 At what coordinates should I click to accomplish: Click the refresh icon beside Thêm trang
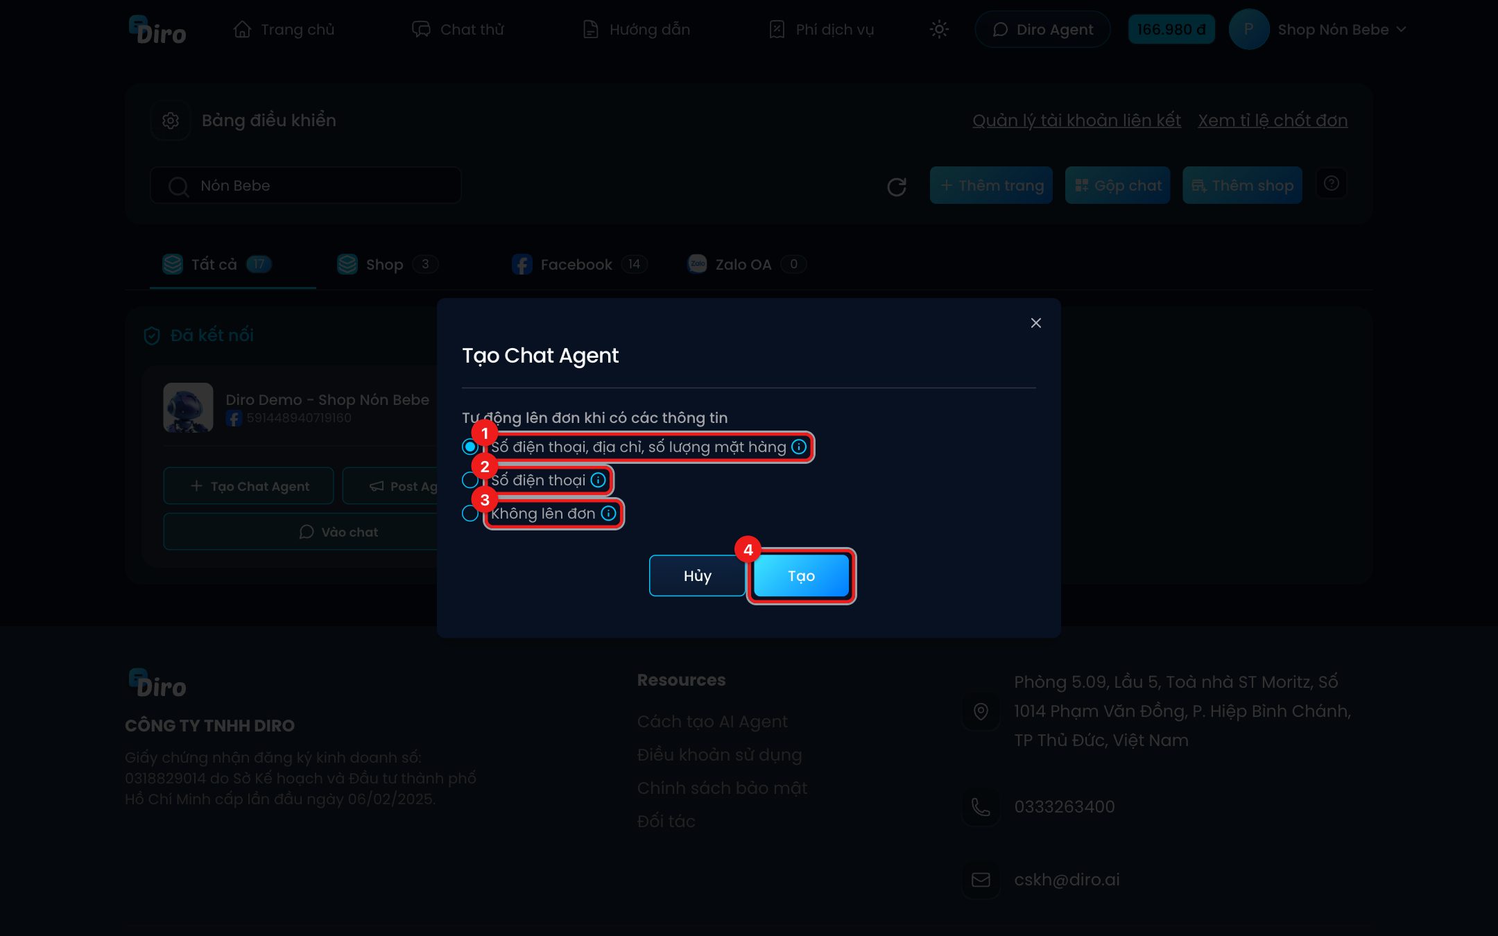pos(897,187)
